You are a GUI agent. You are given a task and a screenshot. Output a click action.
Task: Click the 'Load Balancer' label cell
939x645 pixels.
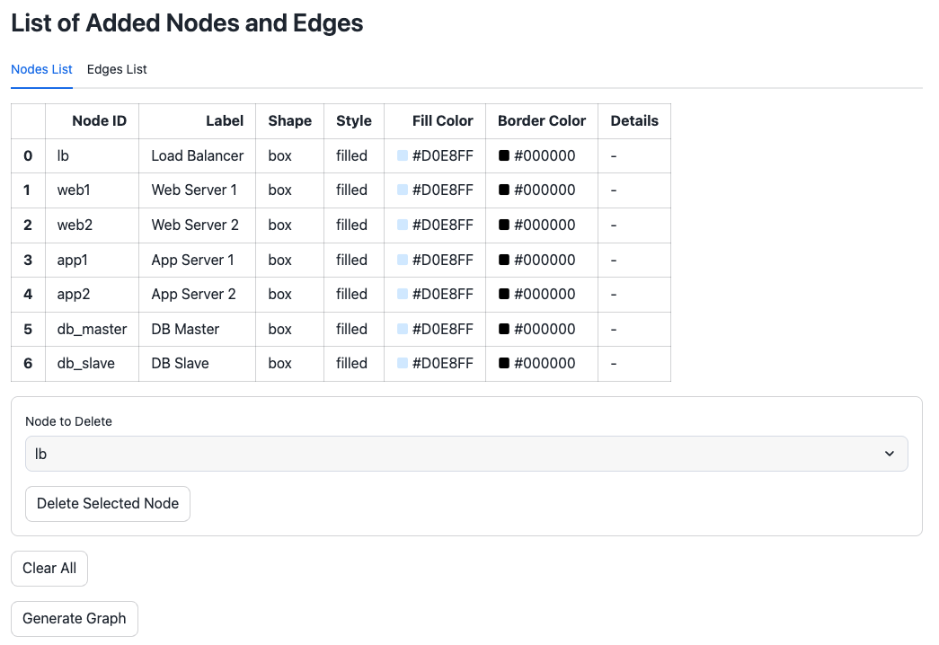pyautogui.click(x=198, y=155)
